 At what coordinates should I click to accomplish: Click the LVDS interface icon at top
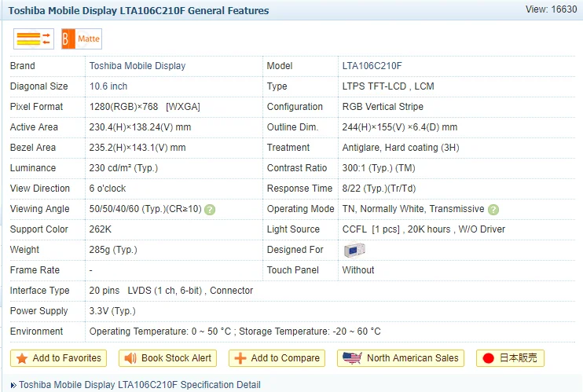34,38
